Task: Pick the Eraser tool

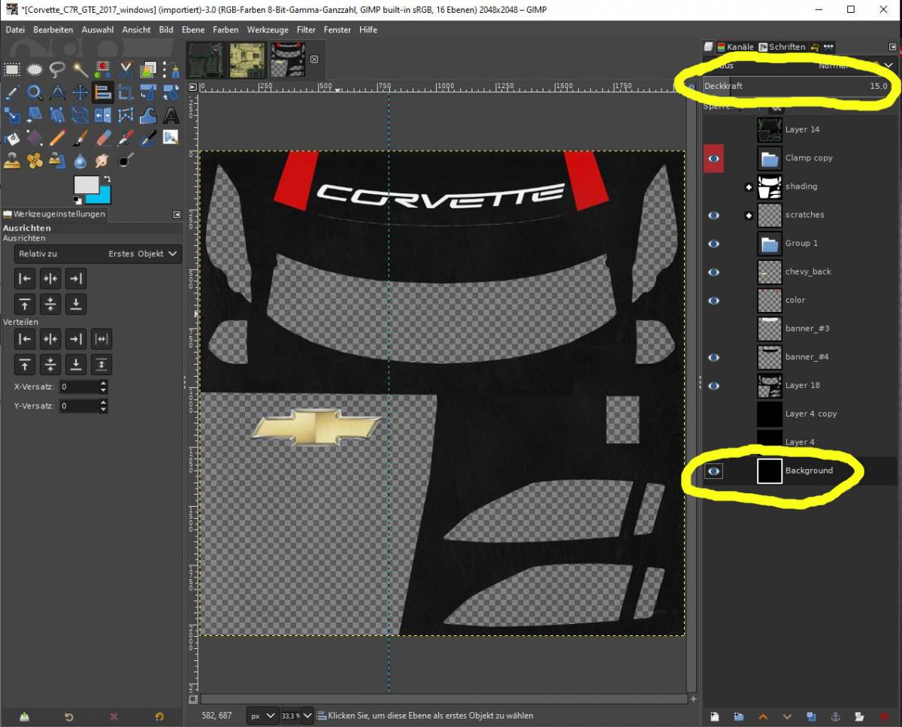Action: 104,138
